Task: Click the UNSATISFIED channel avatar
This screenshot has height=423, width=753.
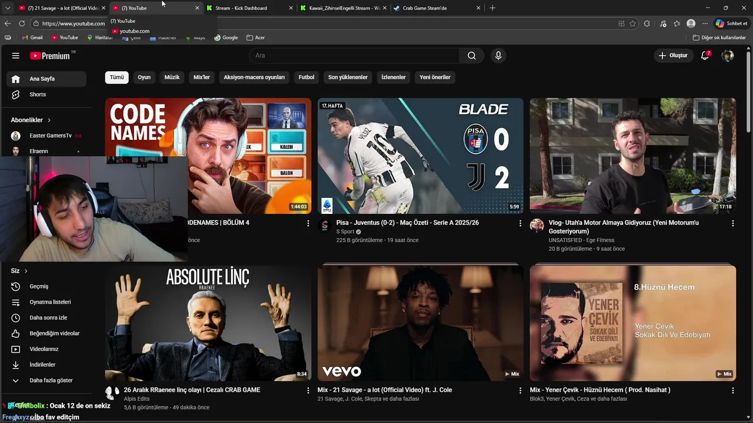Action: 537,226
